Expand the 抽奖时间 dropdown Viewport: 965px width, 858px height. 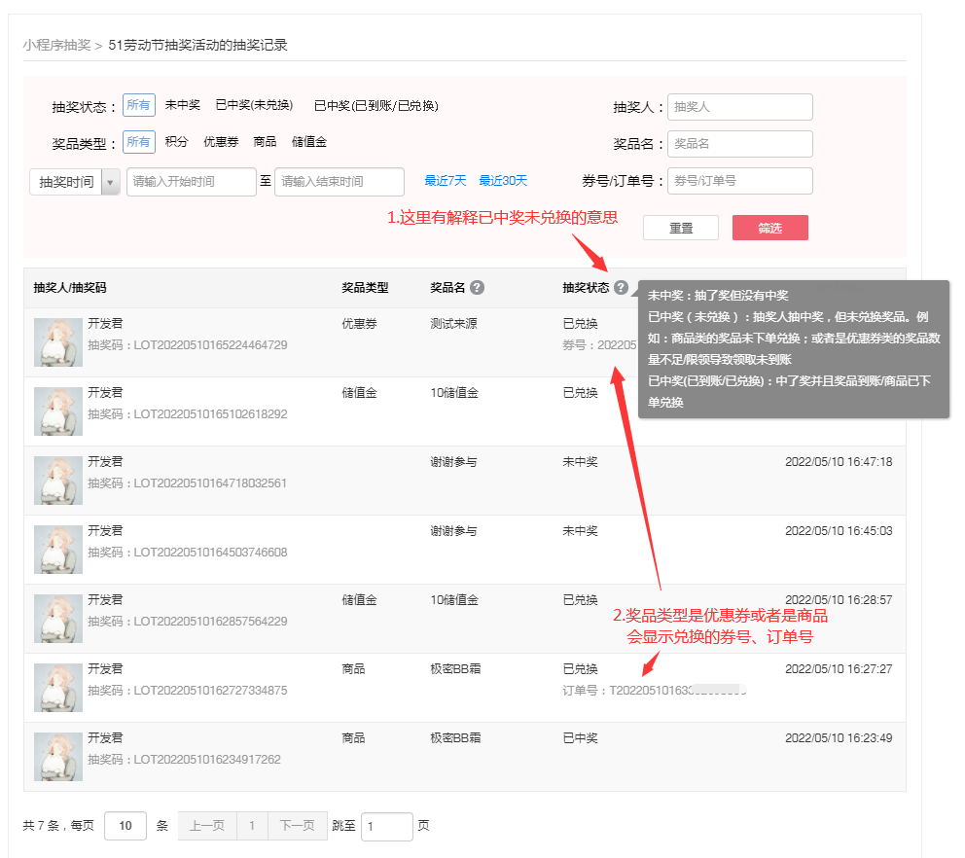[110, 182]
